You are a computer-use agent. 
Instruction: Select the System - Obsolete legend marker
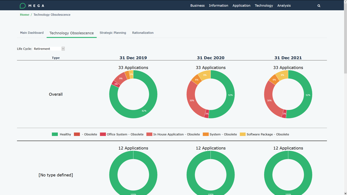[205, 134]
